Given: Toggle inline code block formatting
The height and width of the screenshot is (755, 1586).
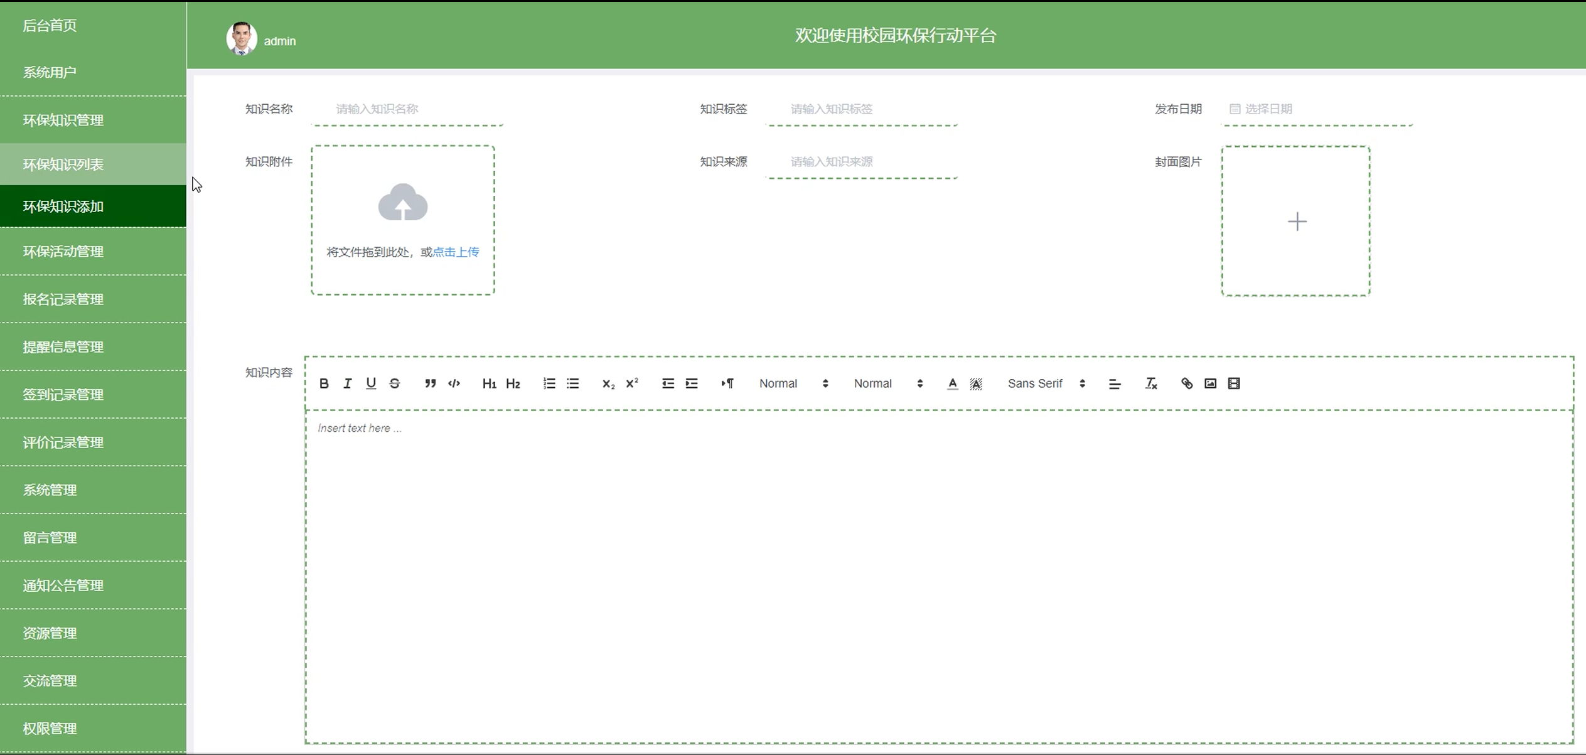Looking at the screenshot, I should pos(454,383).
